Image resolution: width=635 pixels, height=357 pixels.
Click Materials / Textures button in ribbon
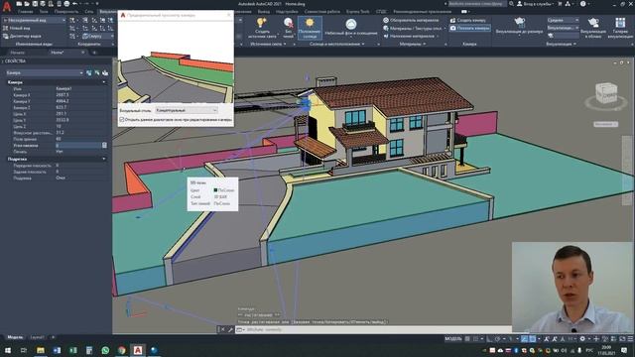[413, 28]
